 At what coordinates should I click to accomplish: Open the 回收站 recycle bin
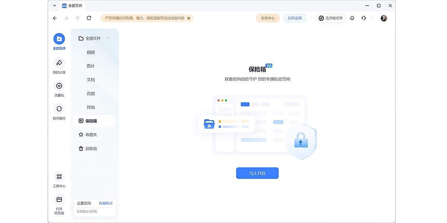91,148
